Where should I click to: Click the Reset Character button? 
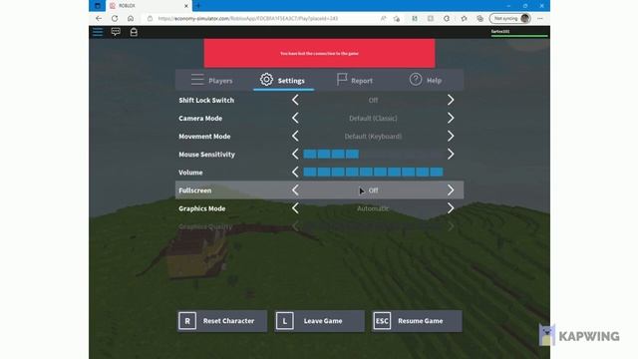point(222,321)
